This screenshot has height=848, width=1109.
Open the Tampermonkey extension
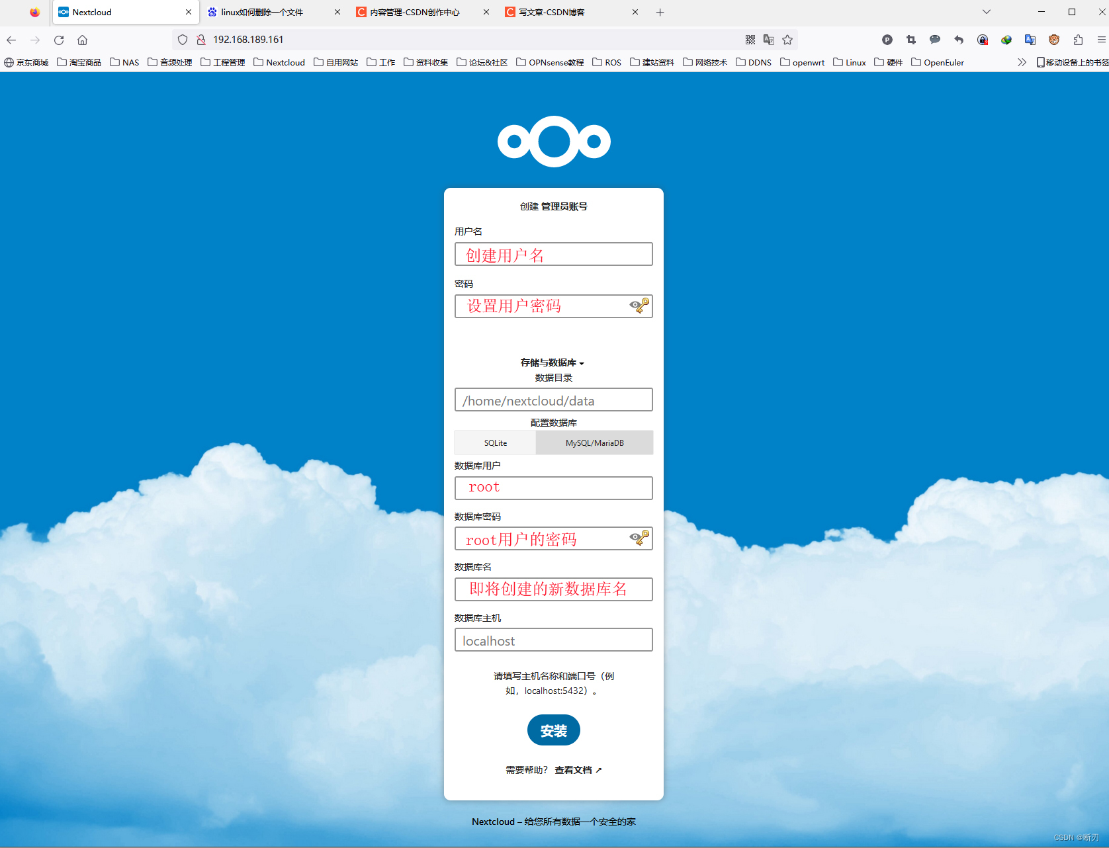pos(1053,40)
